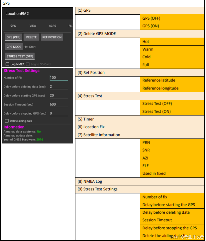Viewport: 206px width, 241px height.
Task: Click the Almanac data existence line
Action: [22, 131]
